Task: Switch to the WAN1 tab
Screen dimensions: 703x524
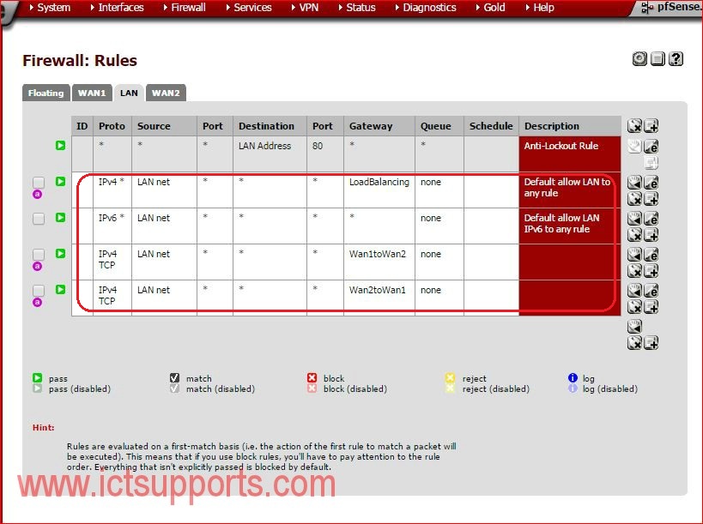Action: 92,93
